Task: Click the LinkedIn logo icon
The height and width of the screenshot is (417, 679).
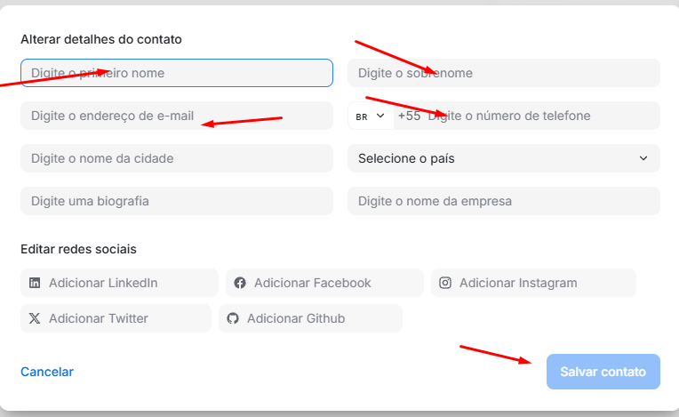Action: 35,283
